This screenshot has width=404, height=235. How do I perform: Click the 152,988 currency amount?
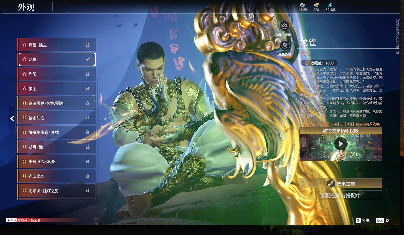[x=330, y=10]
